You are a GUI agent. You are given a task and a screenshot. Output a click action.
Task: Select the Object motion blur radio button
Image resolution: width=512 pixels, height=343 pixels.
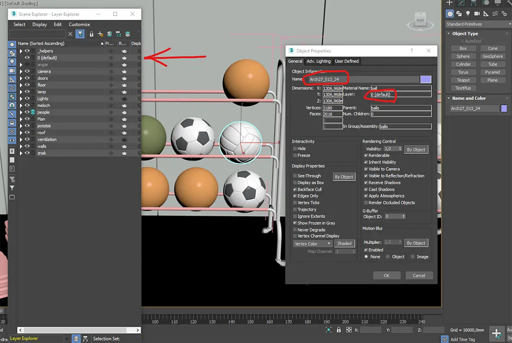387,257
